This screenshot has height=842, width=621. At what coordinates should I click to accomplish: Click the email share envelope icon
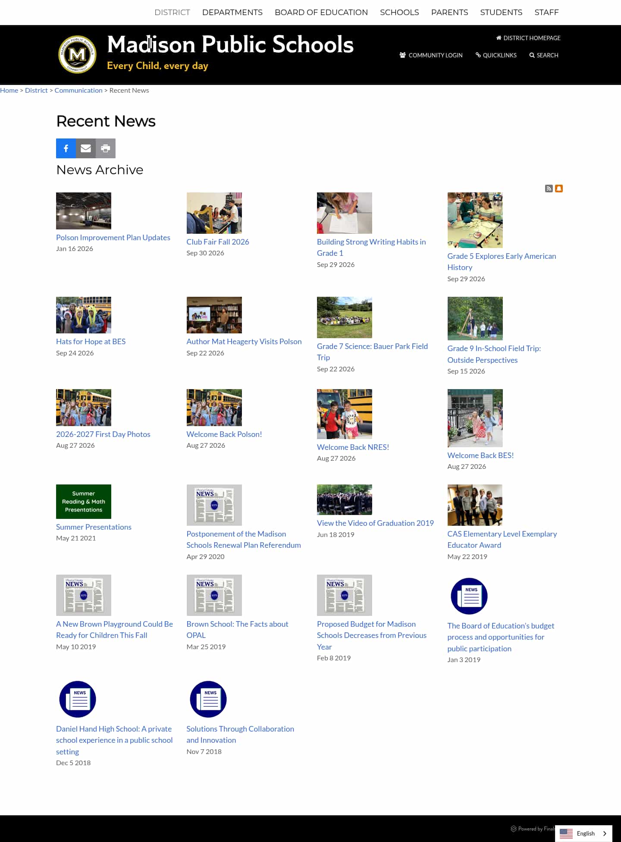coord(86,148)
